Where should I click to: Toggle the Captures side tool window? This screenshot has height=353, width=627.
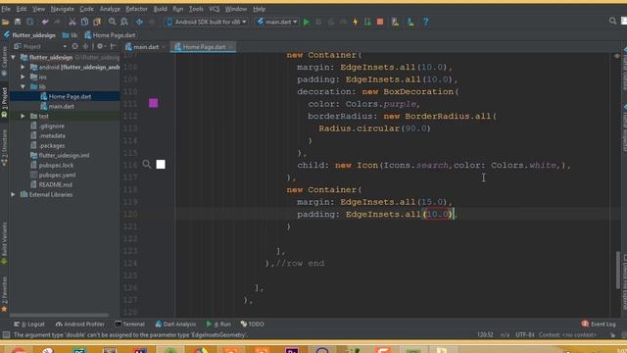[x=4, y=61]
